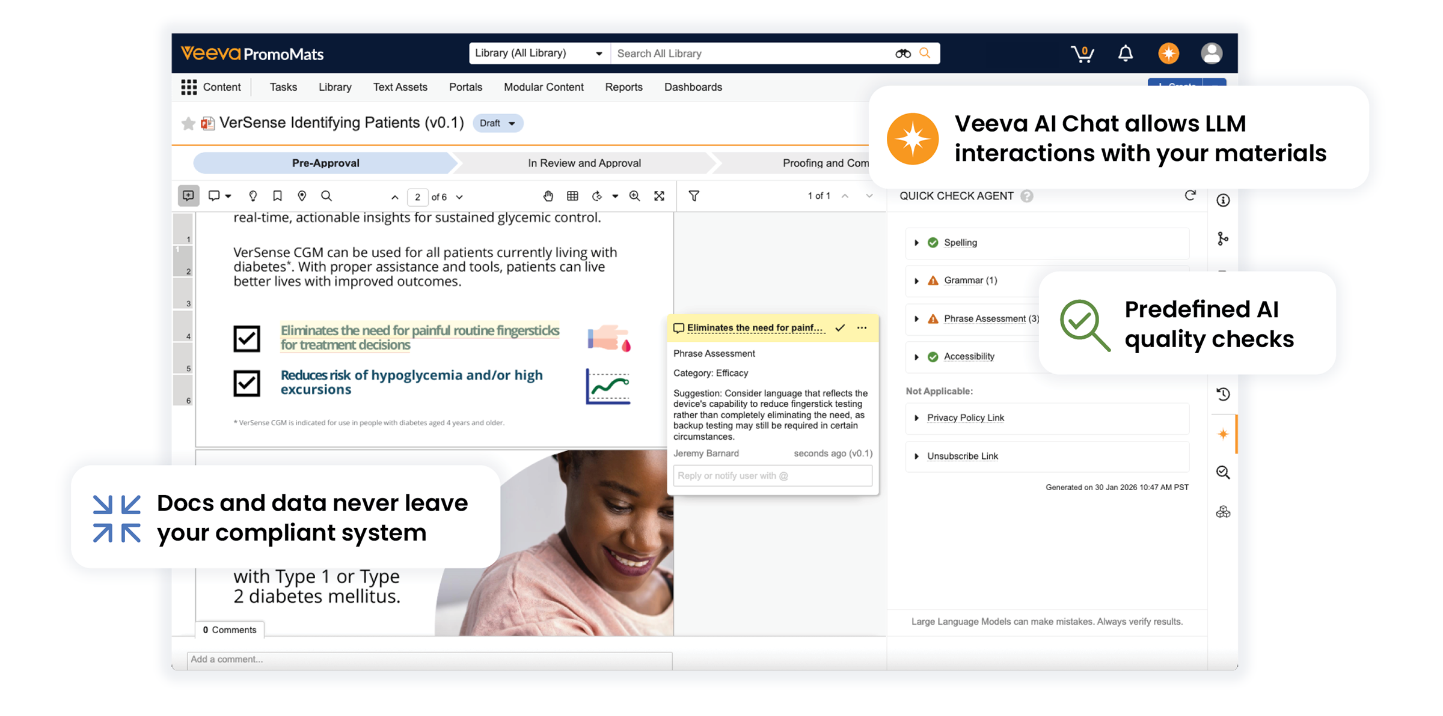Resolve the annotation with the checkmark
Screen dimensions: 1443x716
[x=840, y=328]
